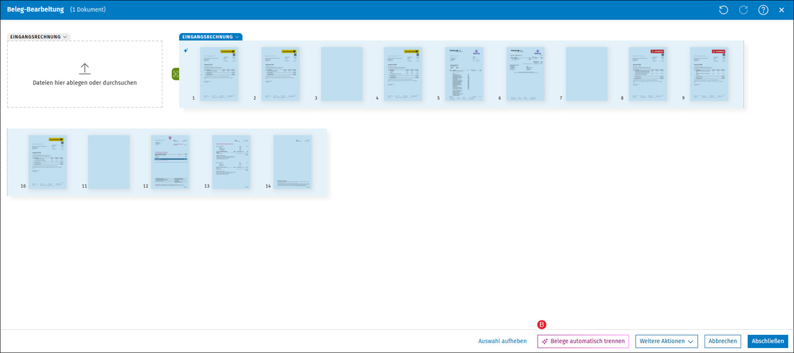Click Belege automatisch trennen button

(583, 341)
